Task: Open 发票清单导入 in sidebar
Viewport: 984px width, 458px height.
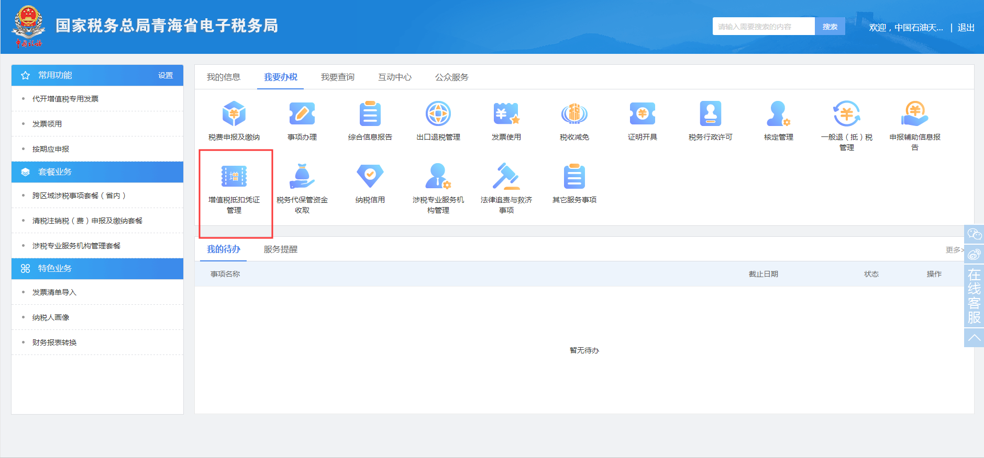Action: [54, 292]
